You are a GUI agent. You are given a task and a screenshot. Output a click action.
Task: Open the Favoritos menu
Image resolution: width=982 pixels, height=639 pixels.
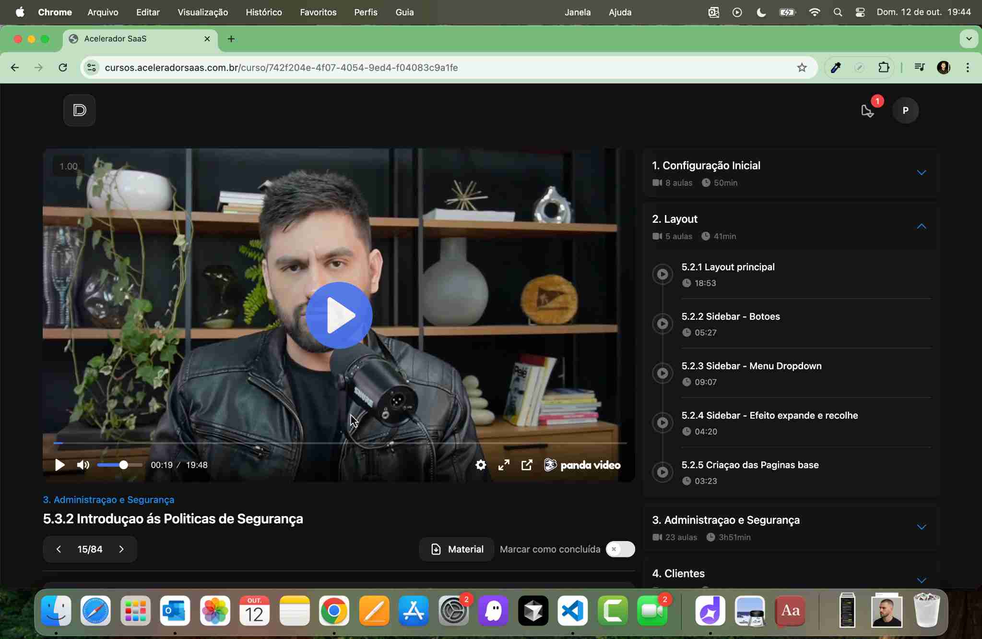(318, 12)
